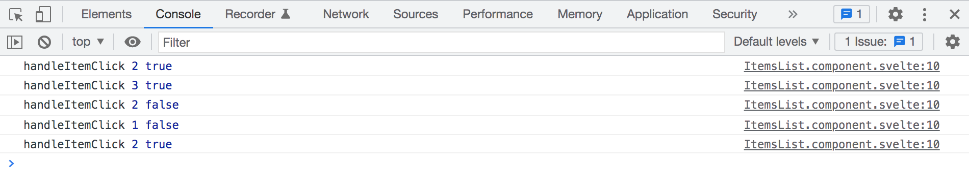Click the 1 Issue button
Viewport: 969px width, 195px height.
tap(879, 42)
